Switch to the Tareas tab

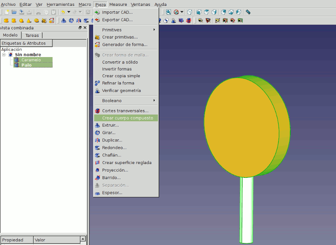pos(32,35)
